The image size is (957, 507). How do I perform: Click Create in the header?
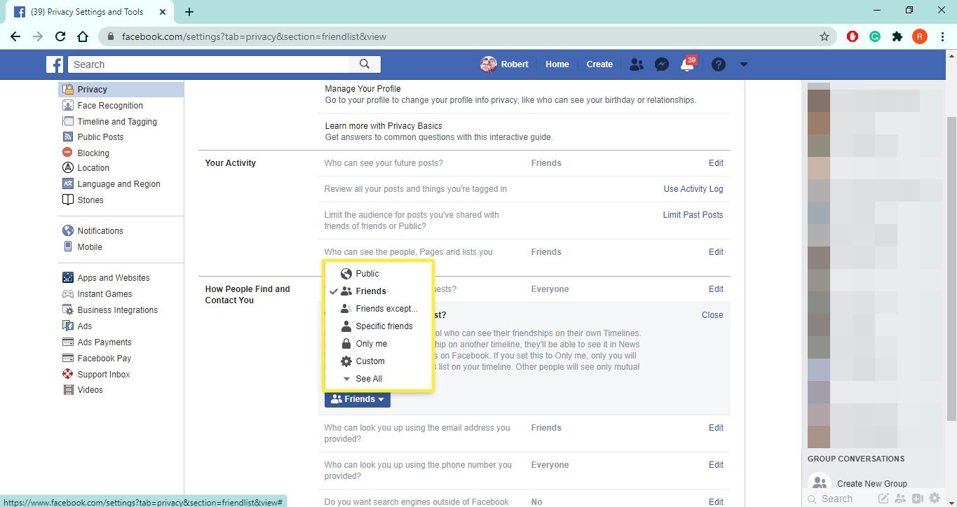coord(599,64)
